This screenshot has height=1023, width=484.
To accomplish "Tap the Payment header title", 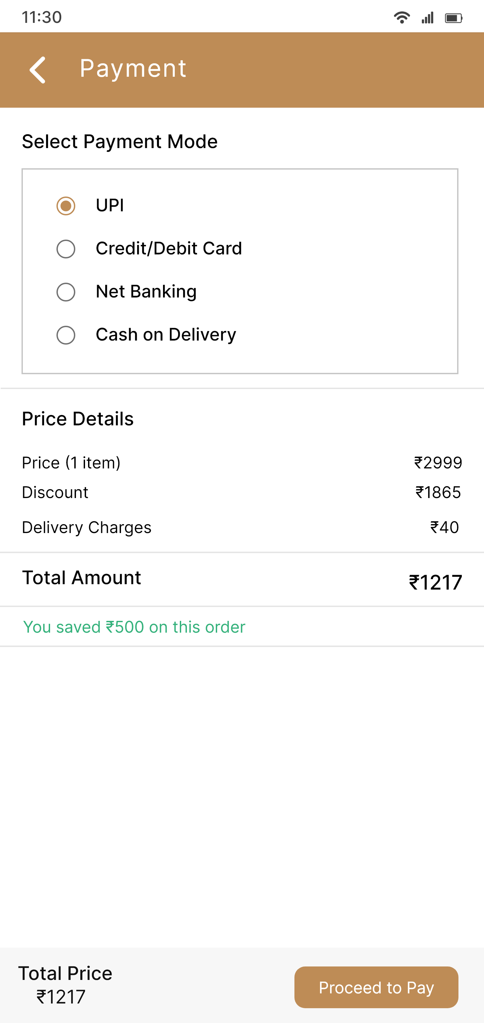I will click(x=133, y=68).
